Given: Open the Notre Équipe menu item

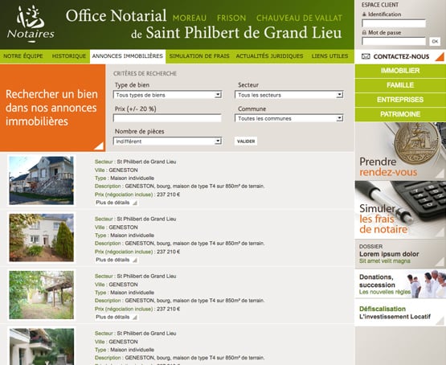Looking at the screenshot, I should pos(23,56).
